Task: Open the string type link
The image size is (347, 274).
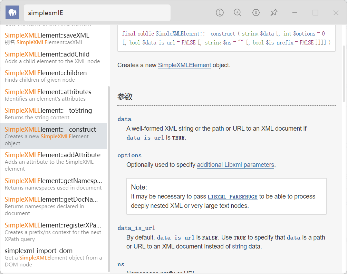Action: click(x=239, y=246)
